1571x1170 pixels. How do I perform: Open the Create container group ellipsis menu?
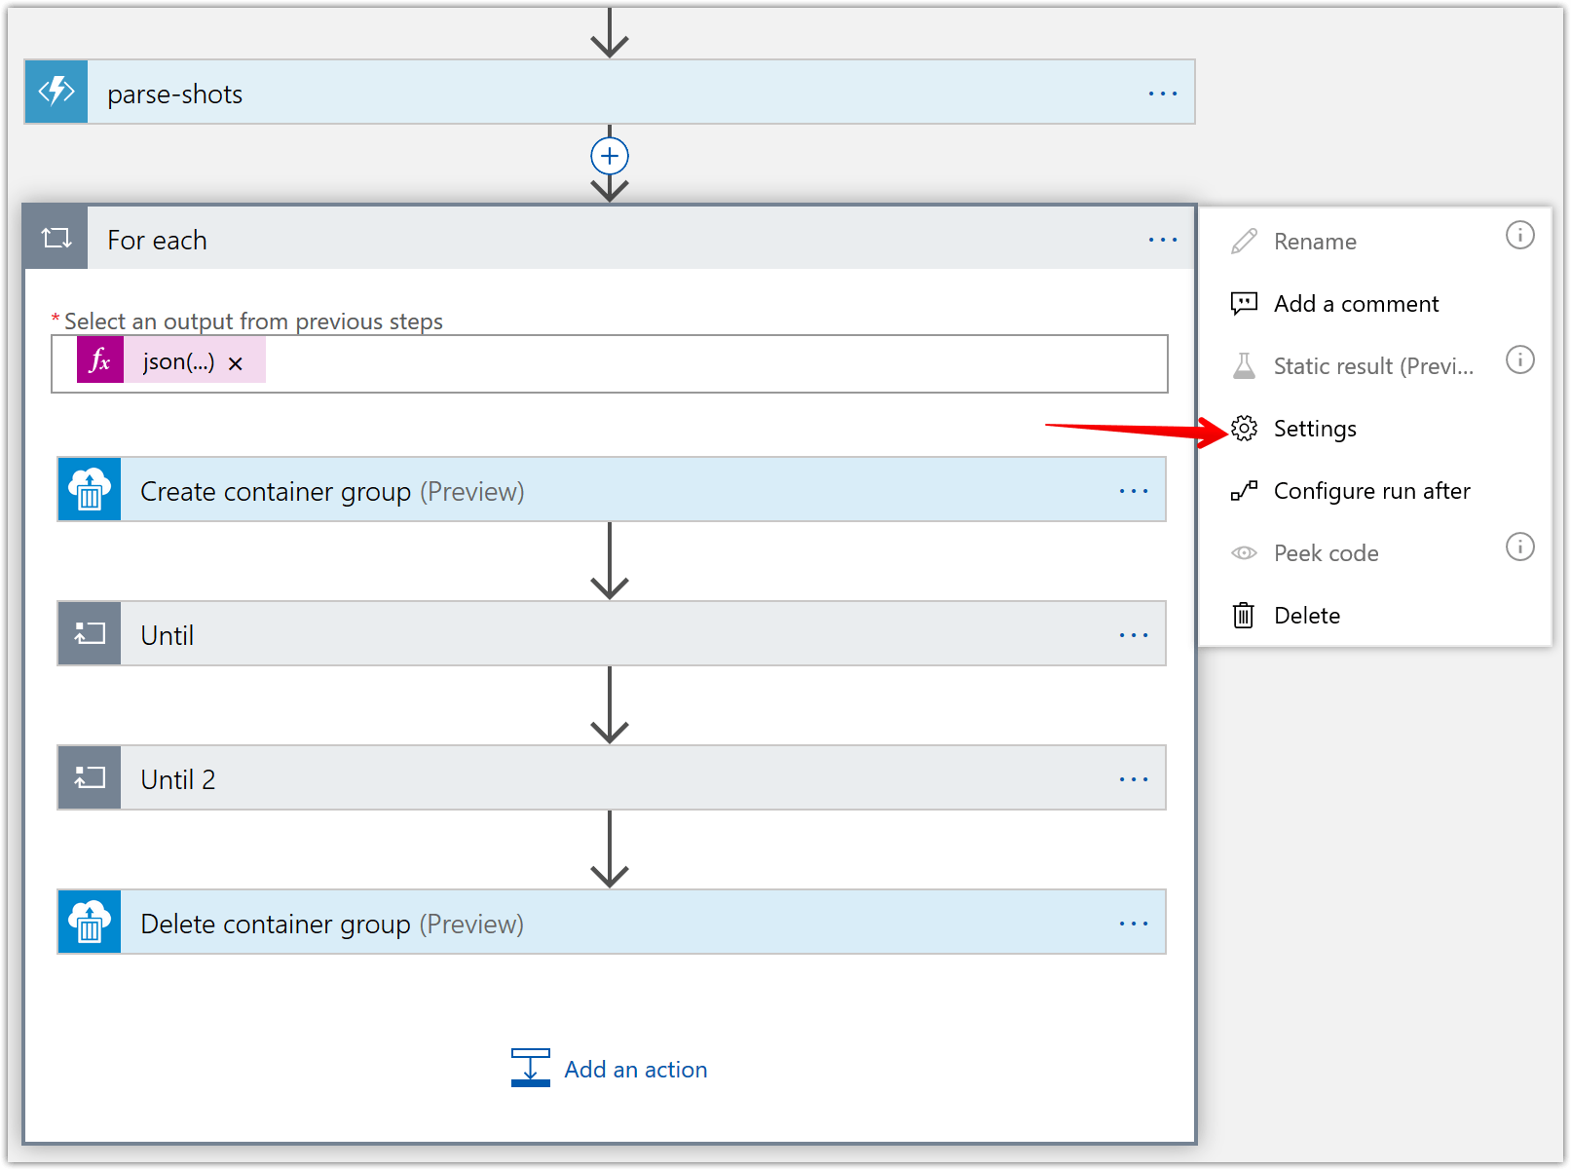(1134, 490)
